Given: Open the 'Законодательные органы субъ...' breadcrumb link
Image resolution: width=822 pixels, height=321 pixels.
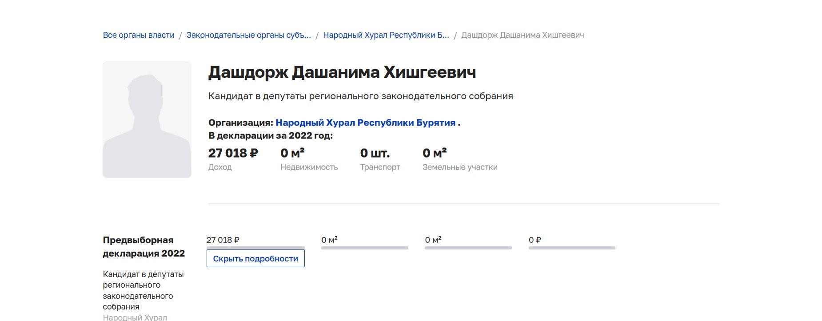Looking at the screenshot, I should click(x=248, y=35).
